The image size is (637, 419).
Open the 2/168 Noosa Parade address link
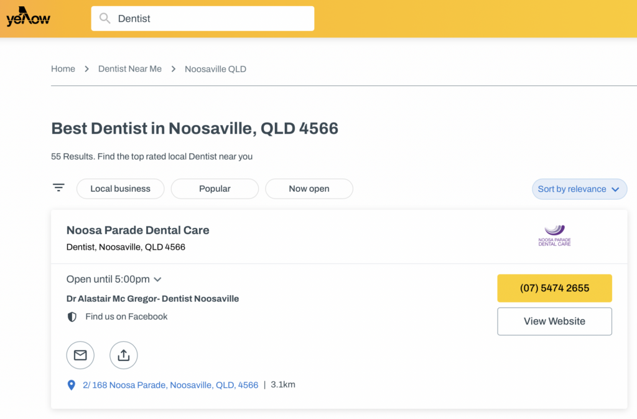point(170,385)
